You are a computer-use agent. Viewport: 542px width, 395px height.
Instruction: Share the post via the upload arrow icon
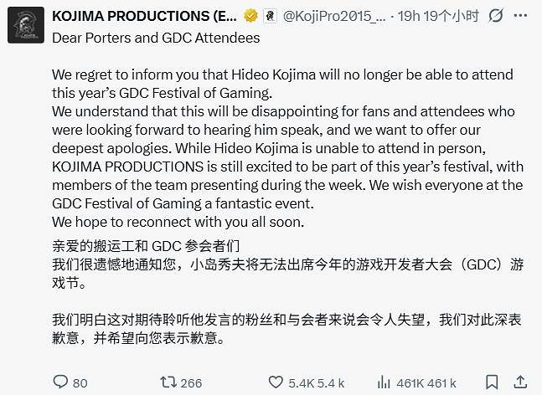(522, 382)
